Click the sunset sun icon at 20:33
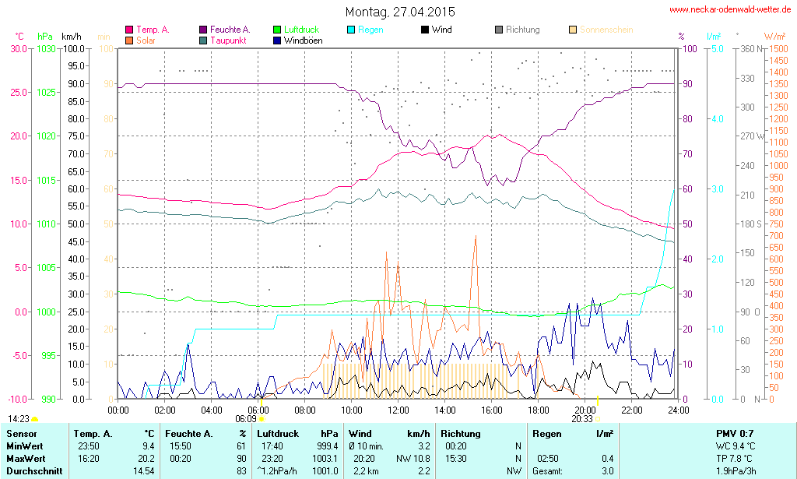Screen dimensions: 797x479 (x=598, y=419)
